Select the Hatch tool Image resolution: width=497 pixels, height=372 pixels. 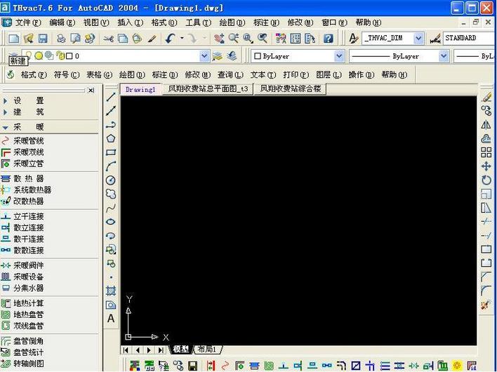(111, 291)
